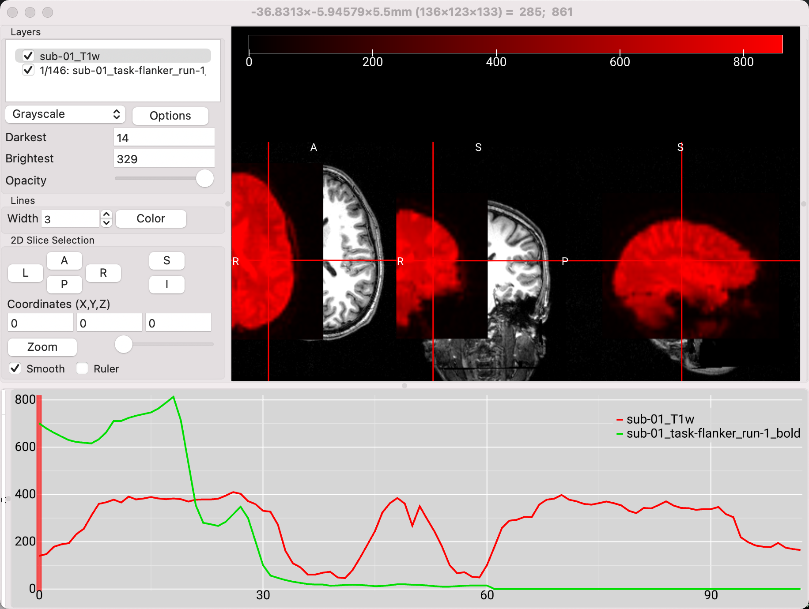The image size is (809, 609).
Task: Open the line Color picker button
Action: [151, 218]
